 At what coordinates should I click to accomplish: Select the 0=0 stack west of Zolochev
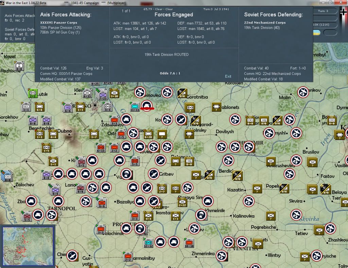[x=7, y=176]
